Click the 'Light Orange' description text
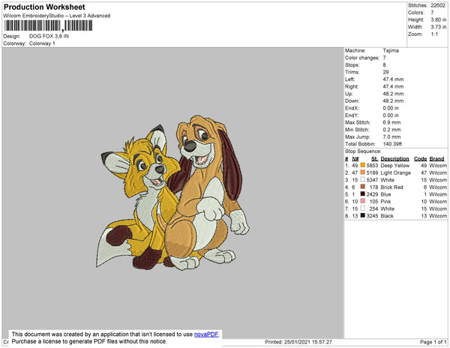450x348 pixels. pyautogui.click(x=395, y=172)
